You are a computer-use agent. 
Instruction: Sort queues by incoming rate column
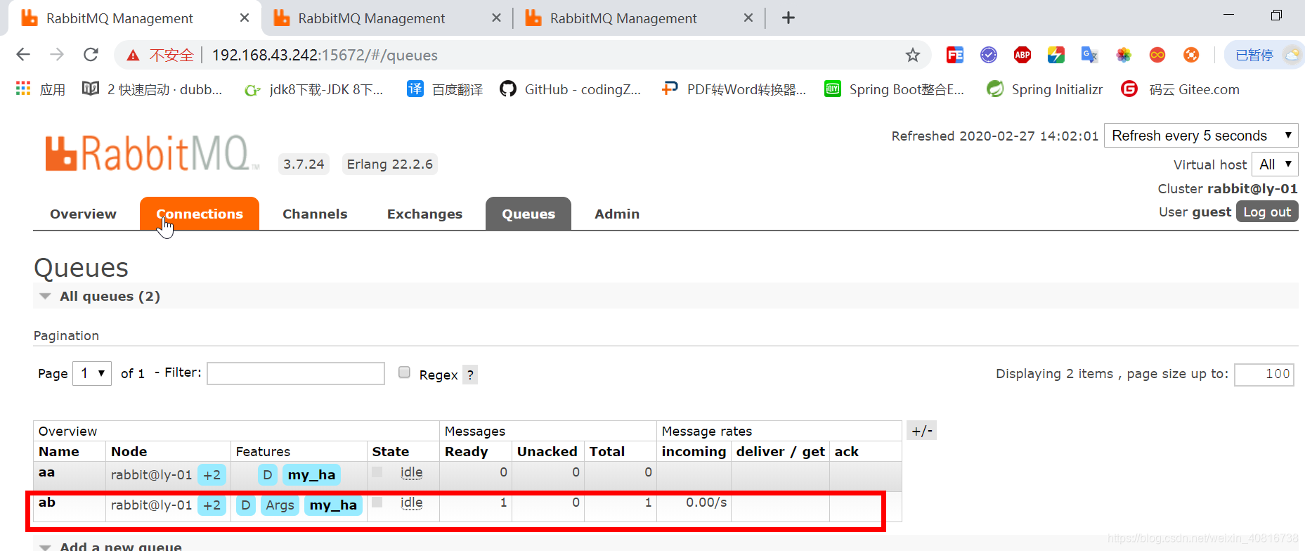click(x=694, y=451)
